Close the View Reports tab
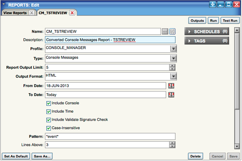The width and height of the screenshot is (242, 161). click(32, 13)
